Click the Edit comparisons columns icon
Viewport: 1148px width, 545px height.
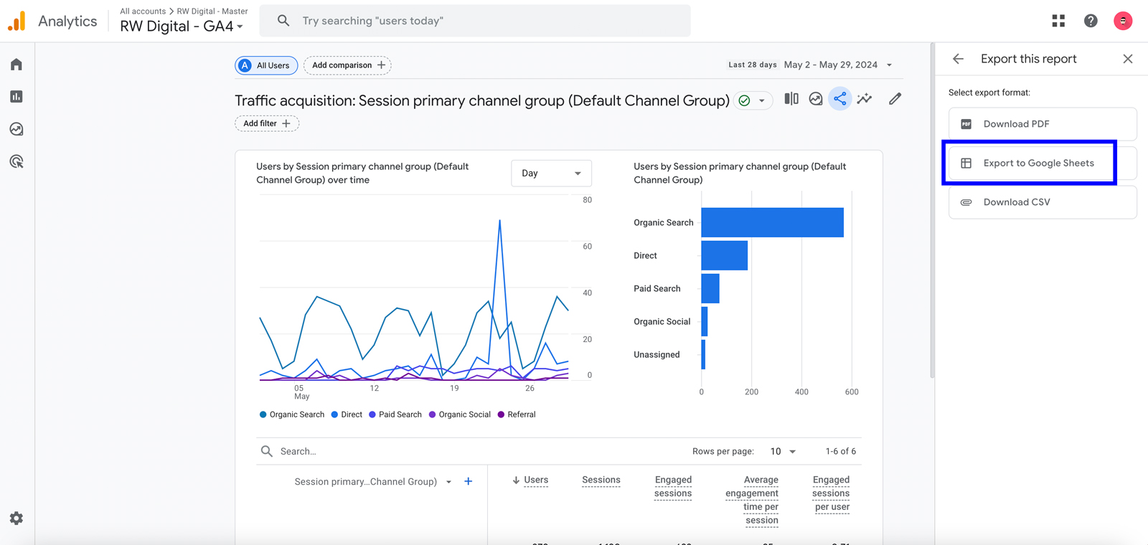point(791,99)
